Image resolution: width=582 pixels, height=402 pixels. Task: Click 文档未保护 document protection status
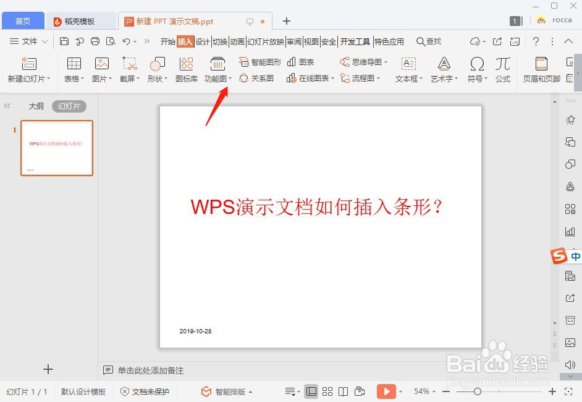(x=145, y=391)
